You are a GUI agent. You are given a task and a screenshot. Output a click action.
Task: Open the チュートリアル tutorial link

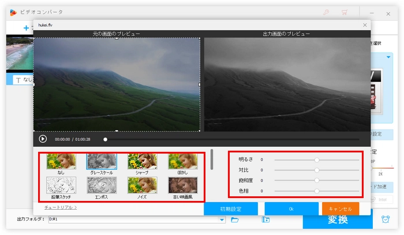click(x=61, y=207)
